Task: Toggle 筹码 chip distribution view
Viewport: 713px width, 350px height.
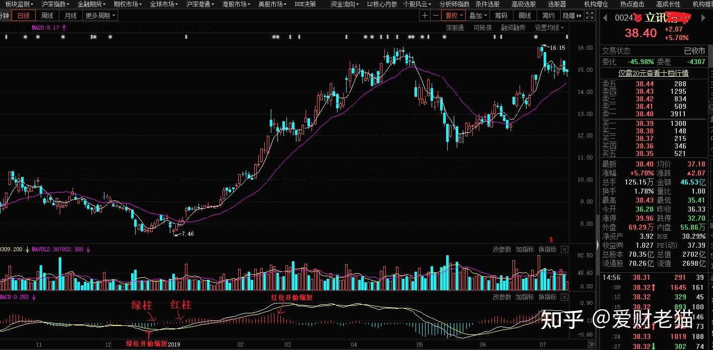Action: pyautogui.click(x=501, y=16)
